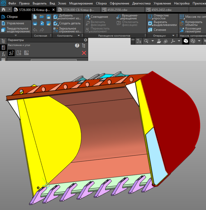Cancel measurement with the red X

click(84, 53)
